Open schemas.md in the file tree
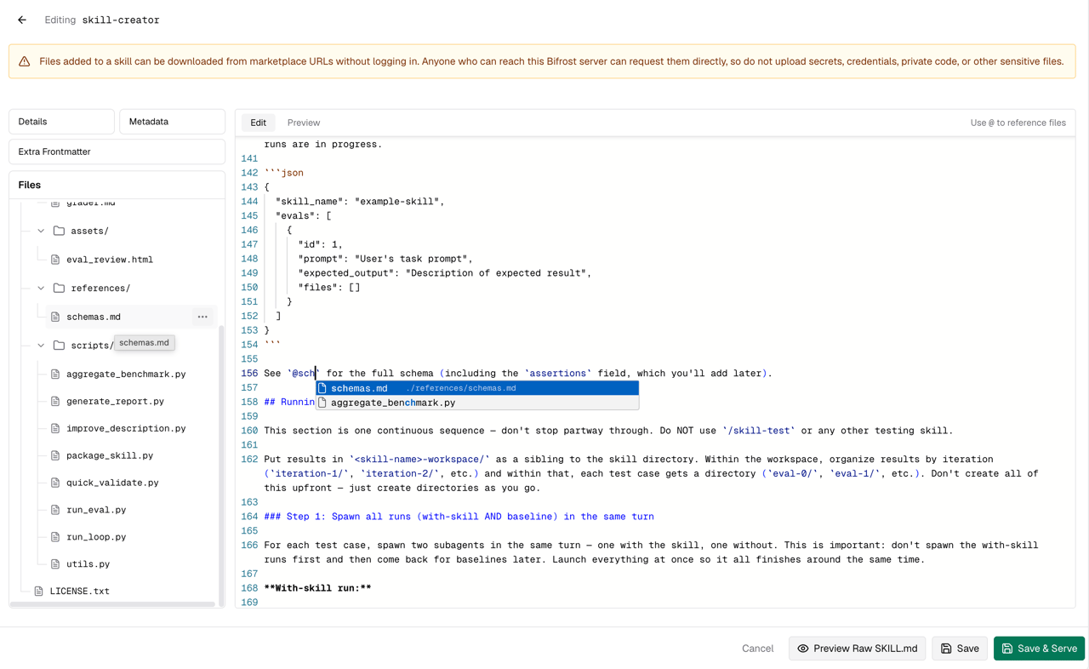The height and width of the screenshot is (669, 1089). (x=94, y=317)
